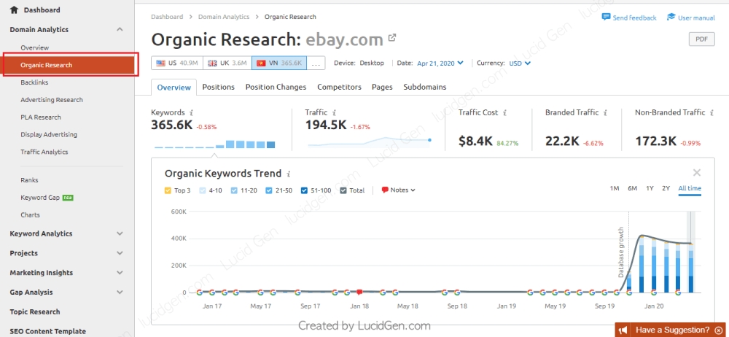The image size is (729, 337).
Task: Open more databases ellipsis button
Action: (x=316, y=63)
